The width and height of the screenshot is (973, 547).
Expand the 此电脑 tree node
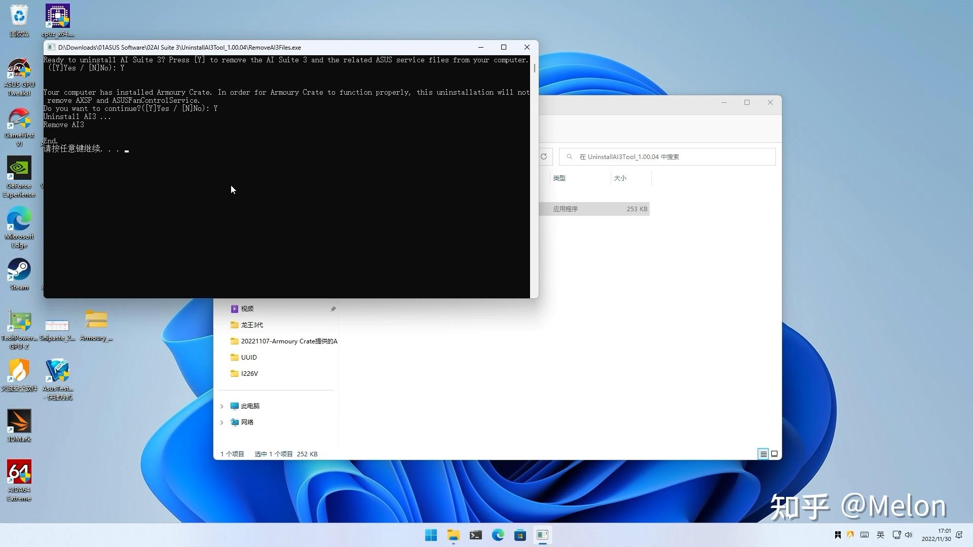pyautogui.click(x=221, y=406)
